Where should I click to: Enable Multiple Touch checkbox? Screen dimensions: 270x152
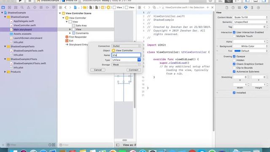pos(234,36)
